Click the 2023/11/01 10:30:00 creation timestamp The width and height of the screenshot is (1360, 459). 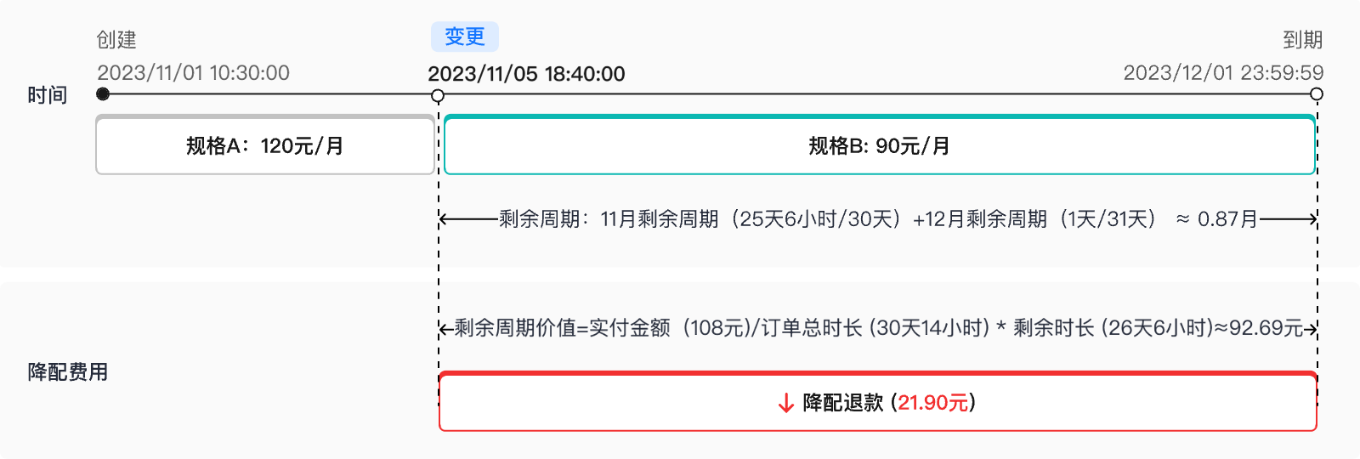193,73
